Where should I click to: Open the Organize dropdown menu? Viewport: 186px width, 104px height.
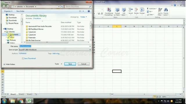tap(8, 11)
